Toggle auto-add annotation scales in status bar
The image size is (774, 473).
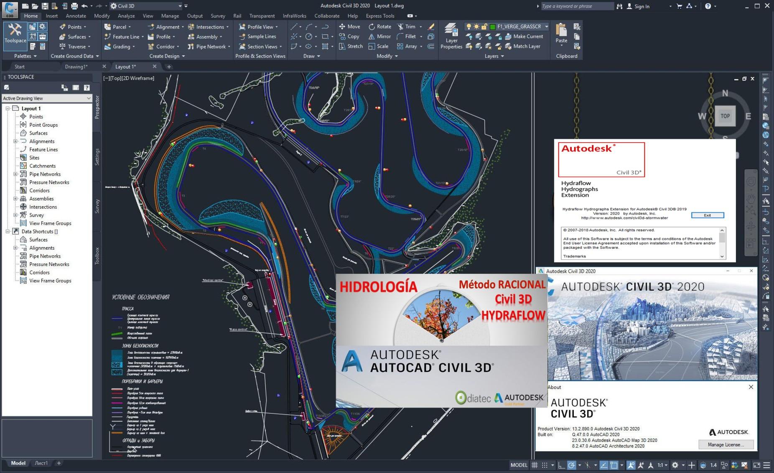point(641,465)
